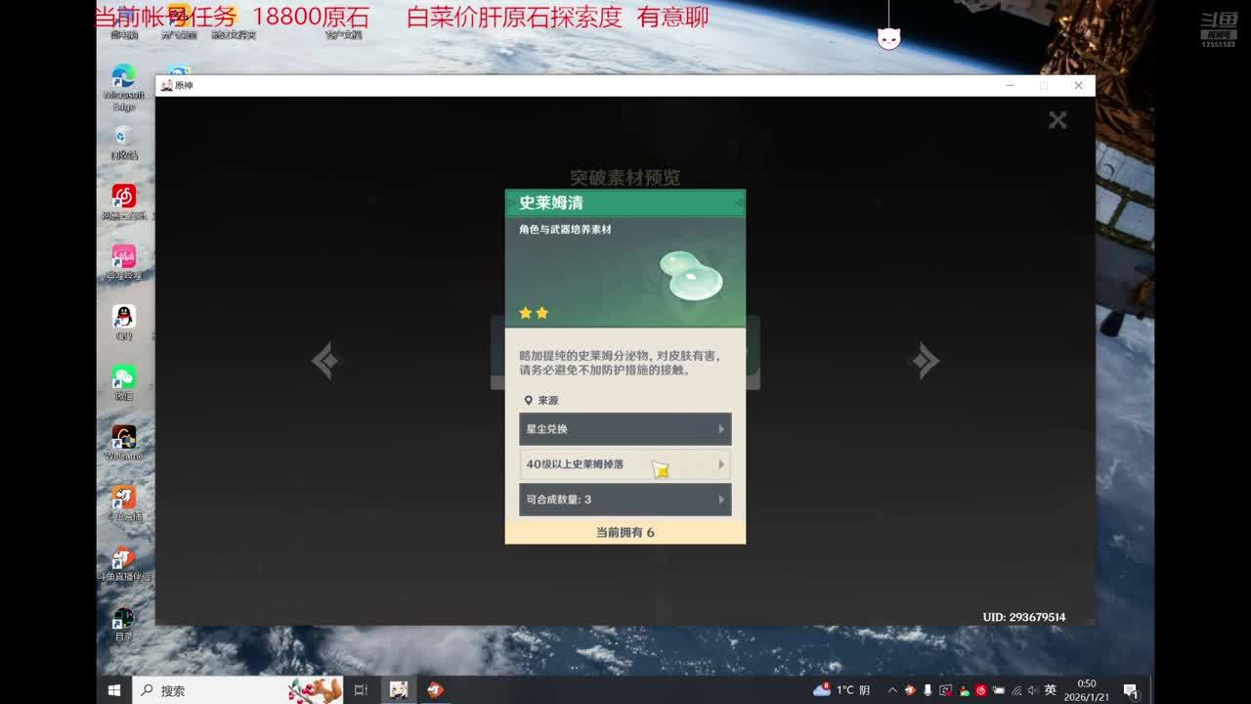Viewport: 1251px width, 704px height.
Task: Toggle the 英 input method indicator
Action: click(x=1051, y=690)
